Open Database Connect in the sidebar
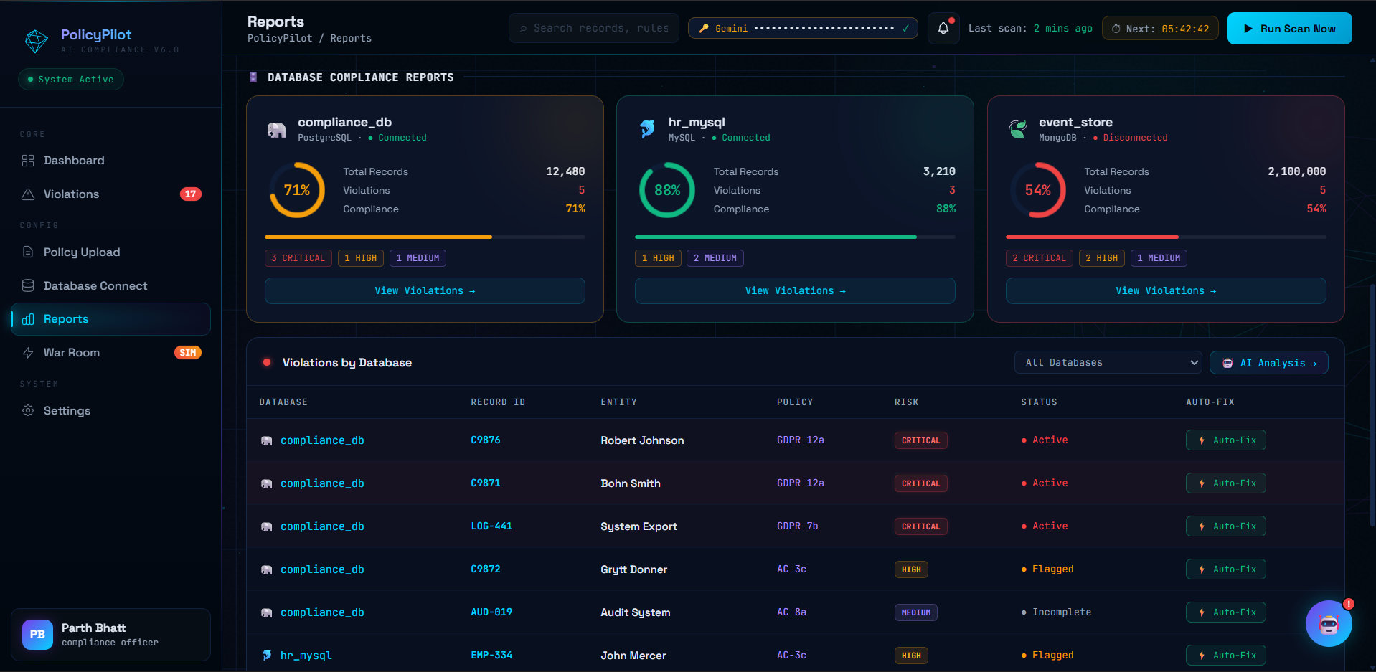Screen dimensions: 1376x672 pos(111,286)
